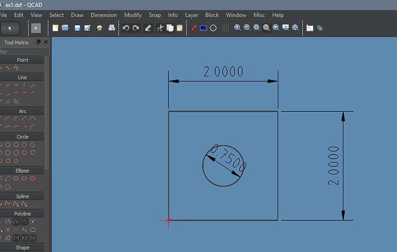Open the Help menu
This screenshot has width=397, height=252.
(x=278, y=15)
